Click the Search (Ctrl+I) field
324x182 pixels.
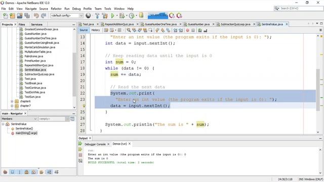pyautogui.click(x=299, y=9)
